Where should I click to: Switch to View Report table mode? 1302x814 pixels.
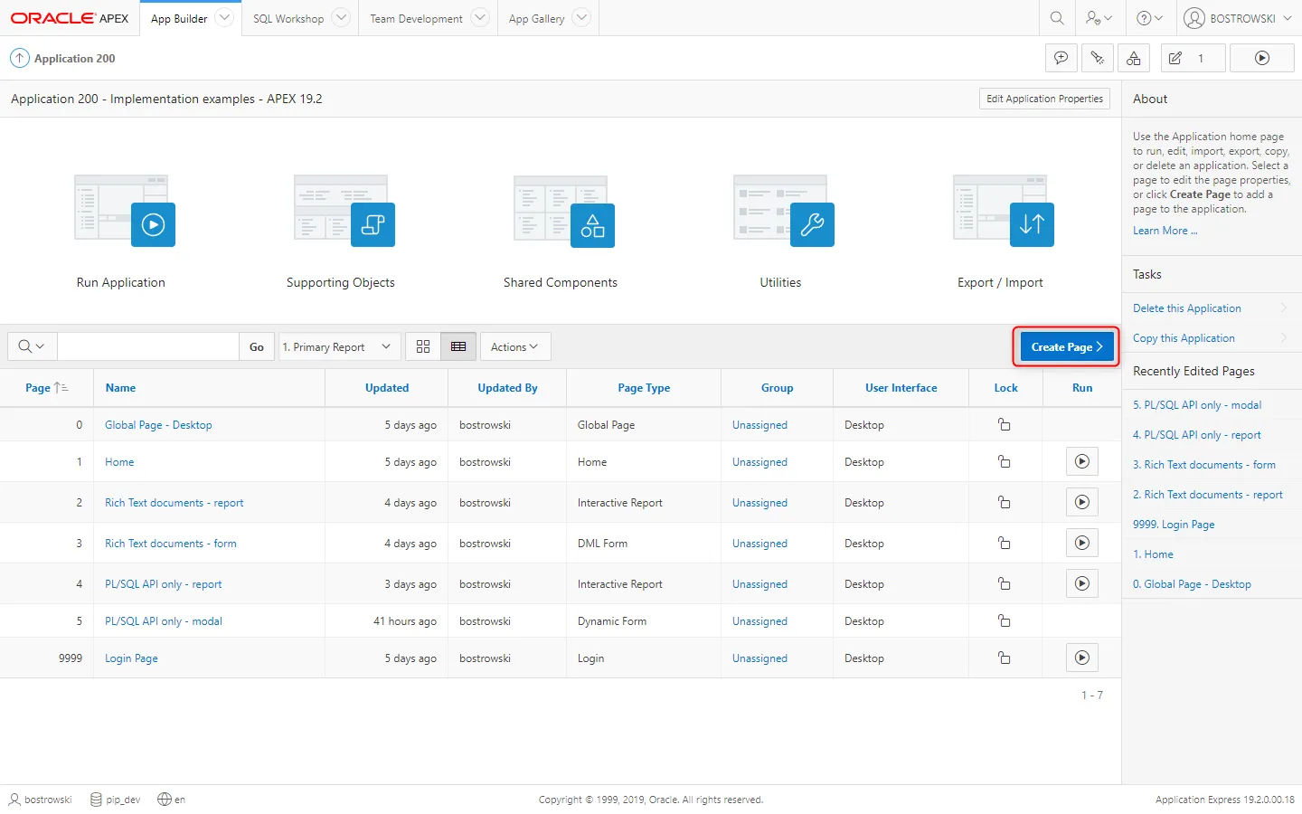click(458, 346)
